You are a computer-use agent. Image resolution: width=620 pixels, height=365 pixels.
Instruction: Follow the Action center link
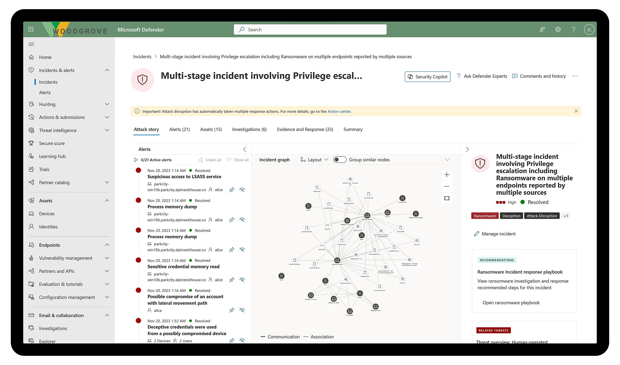pyautogui.click(x=339, y=111)
